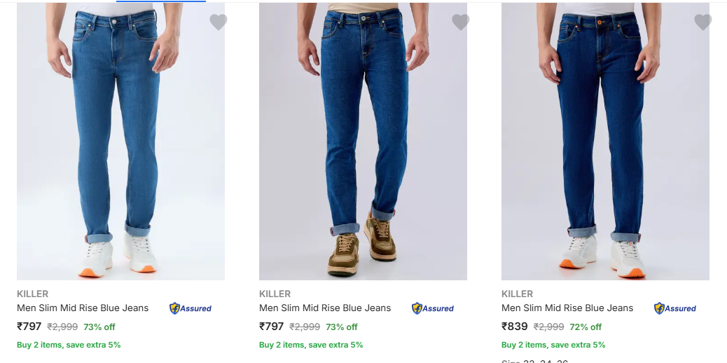Click 'Buy 2 items, save extra 5%' on first product
Viewport: 727px width, 363px height.
point(69,345)
